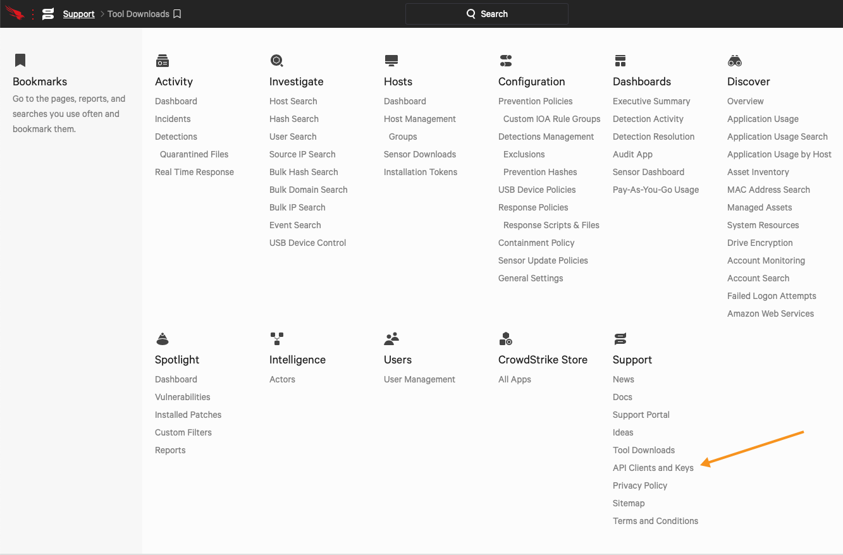Click the Users section icon
843x555 pixels.
pos(391,339)
